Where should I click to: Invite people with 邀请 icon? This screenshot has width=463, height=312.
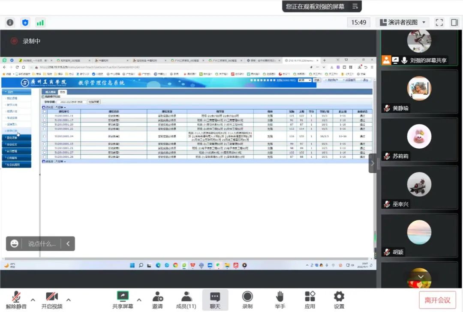click(x=157, y=300)
